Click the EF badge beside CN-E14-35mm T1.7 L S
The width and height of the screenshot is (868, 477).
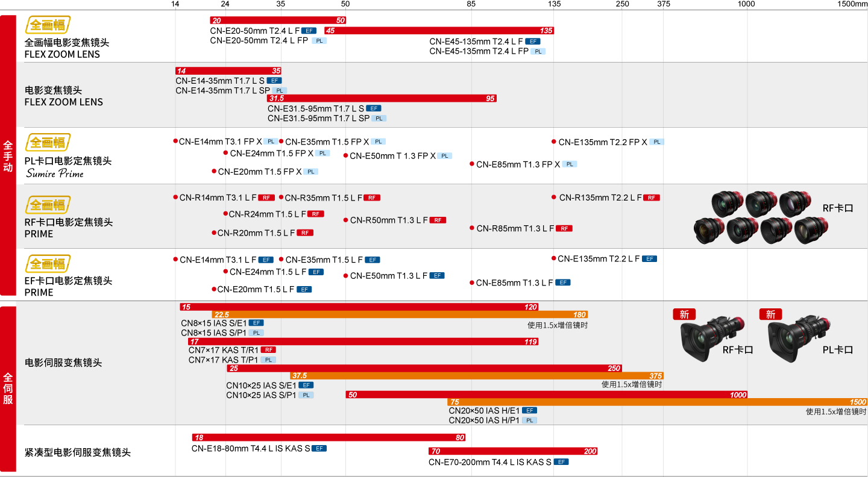click(x=274, y=80)
